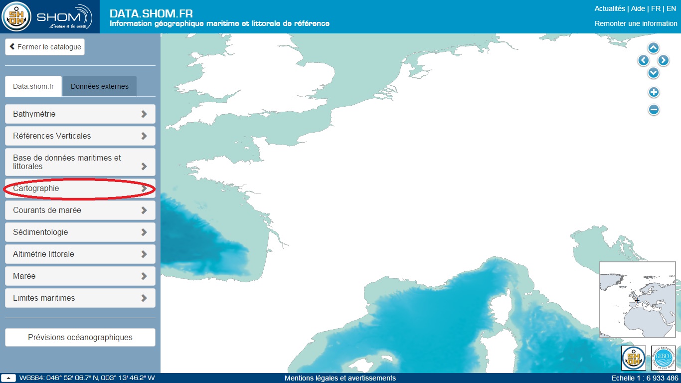The height and width of the screenshot is (383, 681).
Task: Pan the map upward with the up arrow
Action: [653, 48]
